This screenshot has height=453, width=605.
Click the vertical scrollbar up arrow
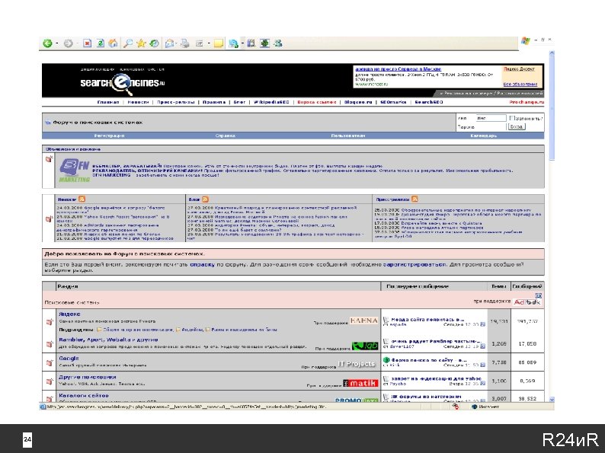pyautogui.click(x=552, y=53)
